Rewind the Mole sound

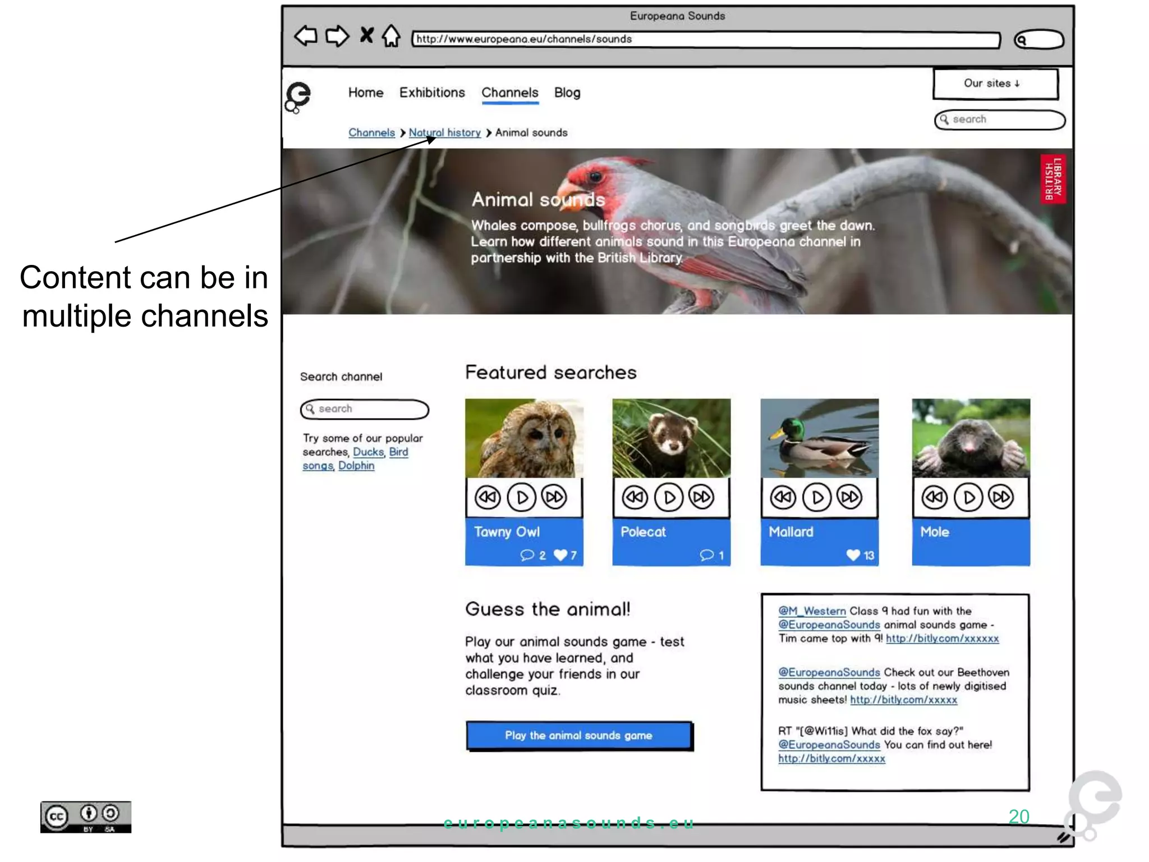pyautogui.click(x=935, y=497)
